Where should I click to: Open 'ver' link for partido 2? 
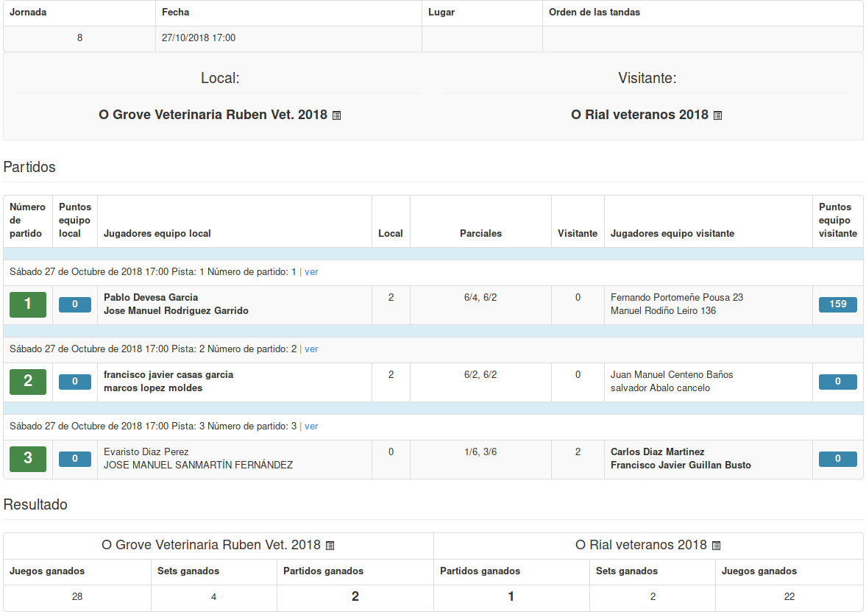pos(311,349)
